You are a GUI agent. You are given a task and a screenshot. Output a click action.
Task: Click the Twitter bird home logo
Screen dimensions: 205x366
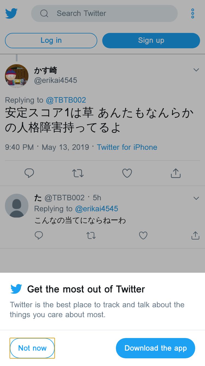pos(11,13)
